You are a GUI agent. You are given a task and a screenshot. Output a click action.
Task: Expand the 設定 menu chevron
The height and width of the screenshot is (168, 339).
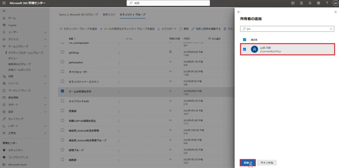(x=45, y=112)
